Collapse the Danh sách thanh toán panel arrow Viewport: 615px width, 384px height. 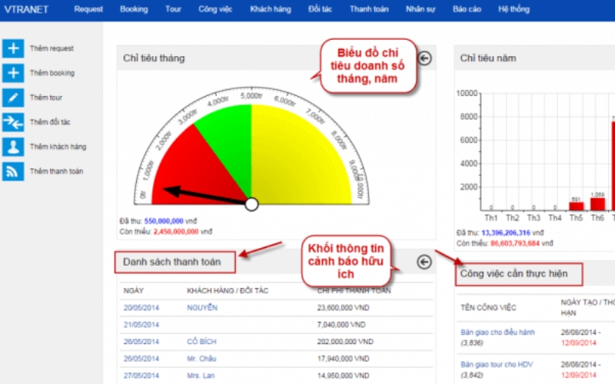coord(424,262)
